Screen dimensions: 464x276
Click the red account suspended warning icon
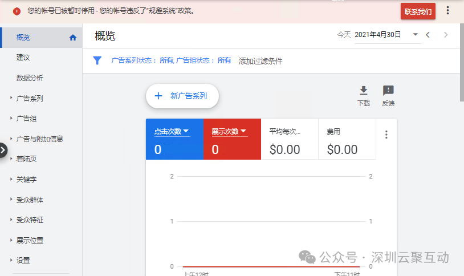point(17,11)
